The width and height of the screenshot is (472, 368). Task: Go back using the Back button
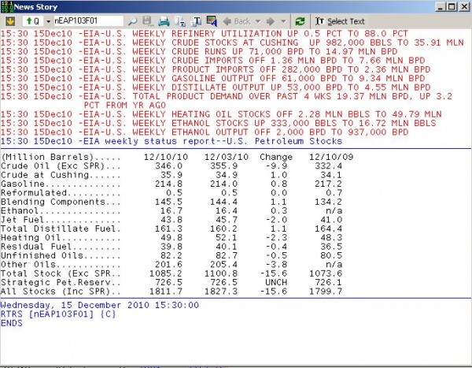click(x=237, y=21)
